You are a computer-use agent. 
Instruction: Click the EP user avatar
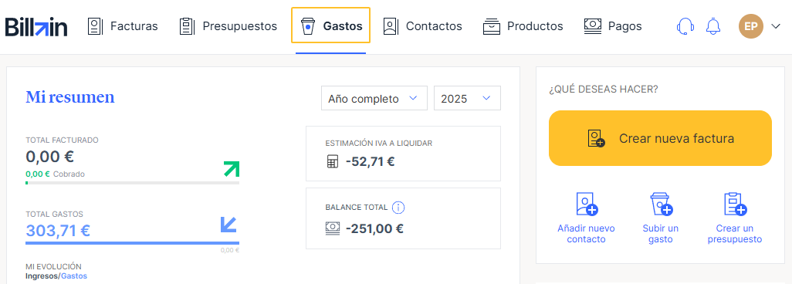click(x=750, y=26)
